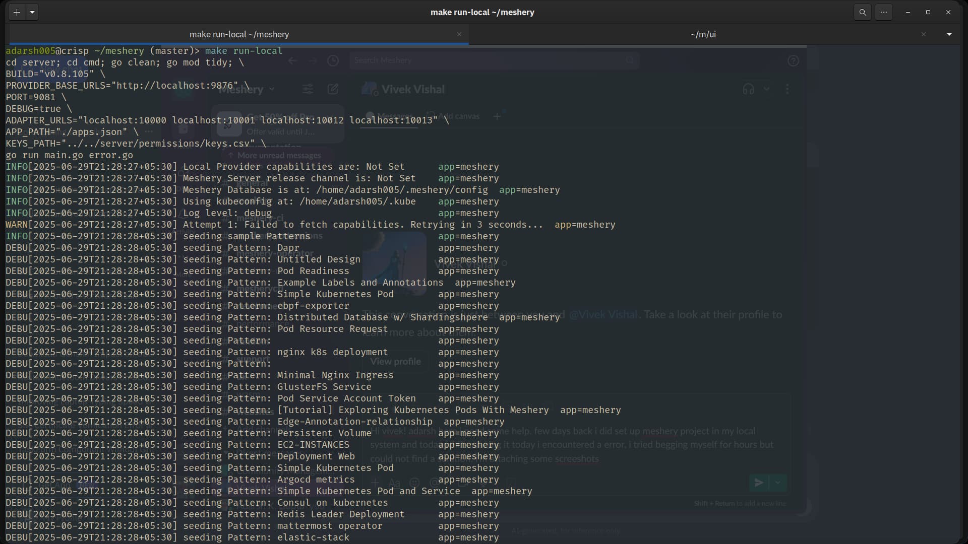Open Slack sidebar filter preferences icon
The height and width of the screenshot is (544, 968).
(x=308, y=89)
